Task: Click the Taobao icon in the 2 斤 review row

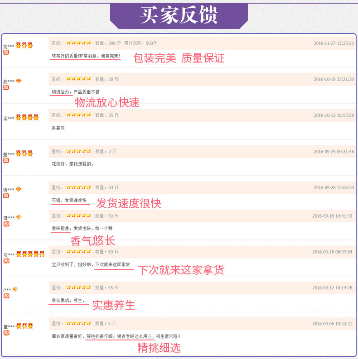Action: [x=6, y=161]
